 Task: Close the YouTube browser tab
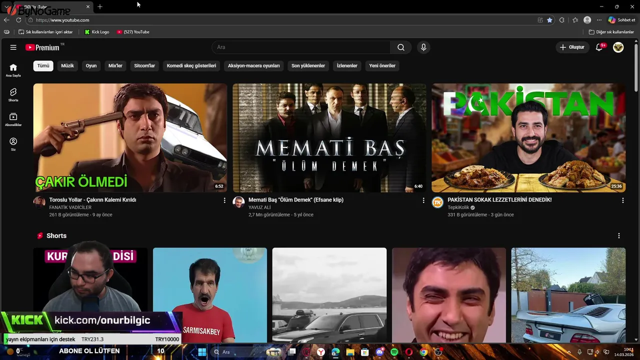click(88, 6)
